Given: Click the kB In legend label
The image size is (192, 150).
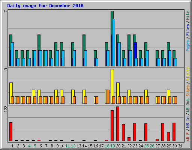Looking at the screenshot, I should [187, 122].
